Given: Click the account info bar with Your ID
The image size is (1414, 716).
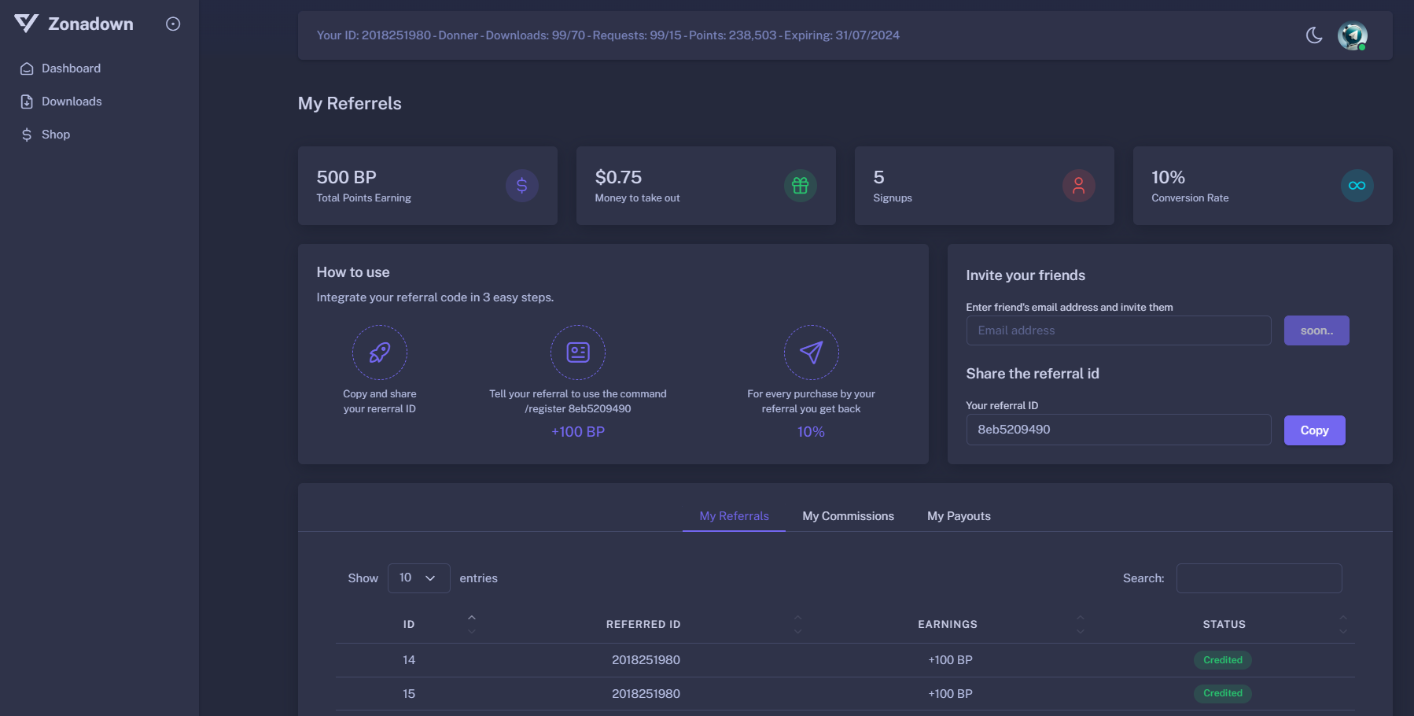Looking at the screenshot, I should click(608, 35).
